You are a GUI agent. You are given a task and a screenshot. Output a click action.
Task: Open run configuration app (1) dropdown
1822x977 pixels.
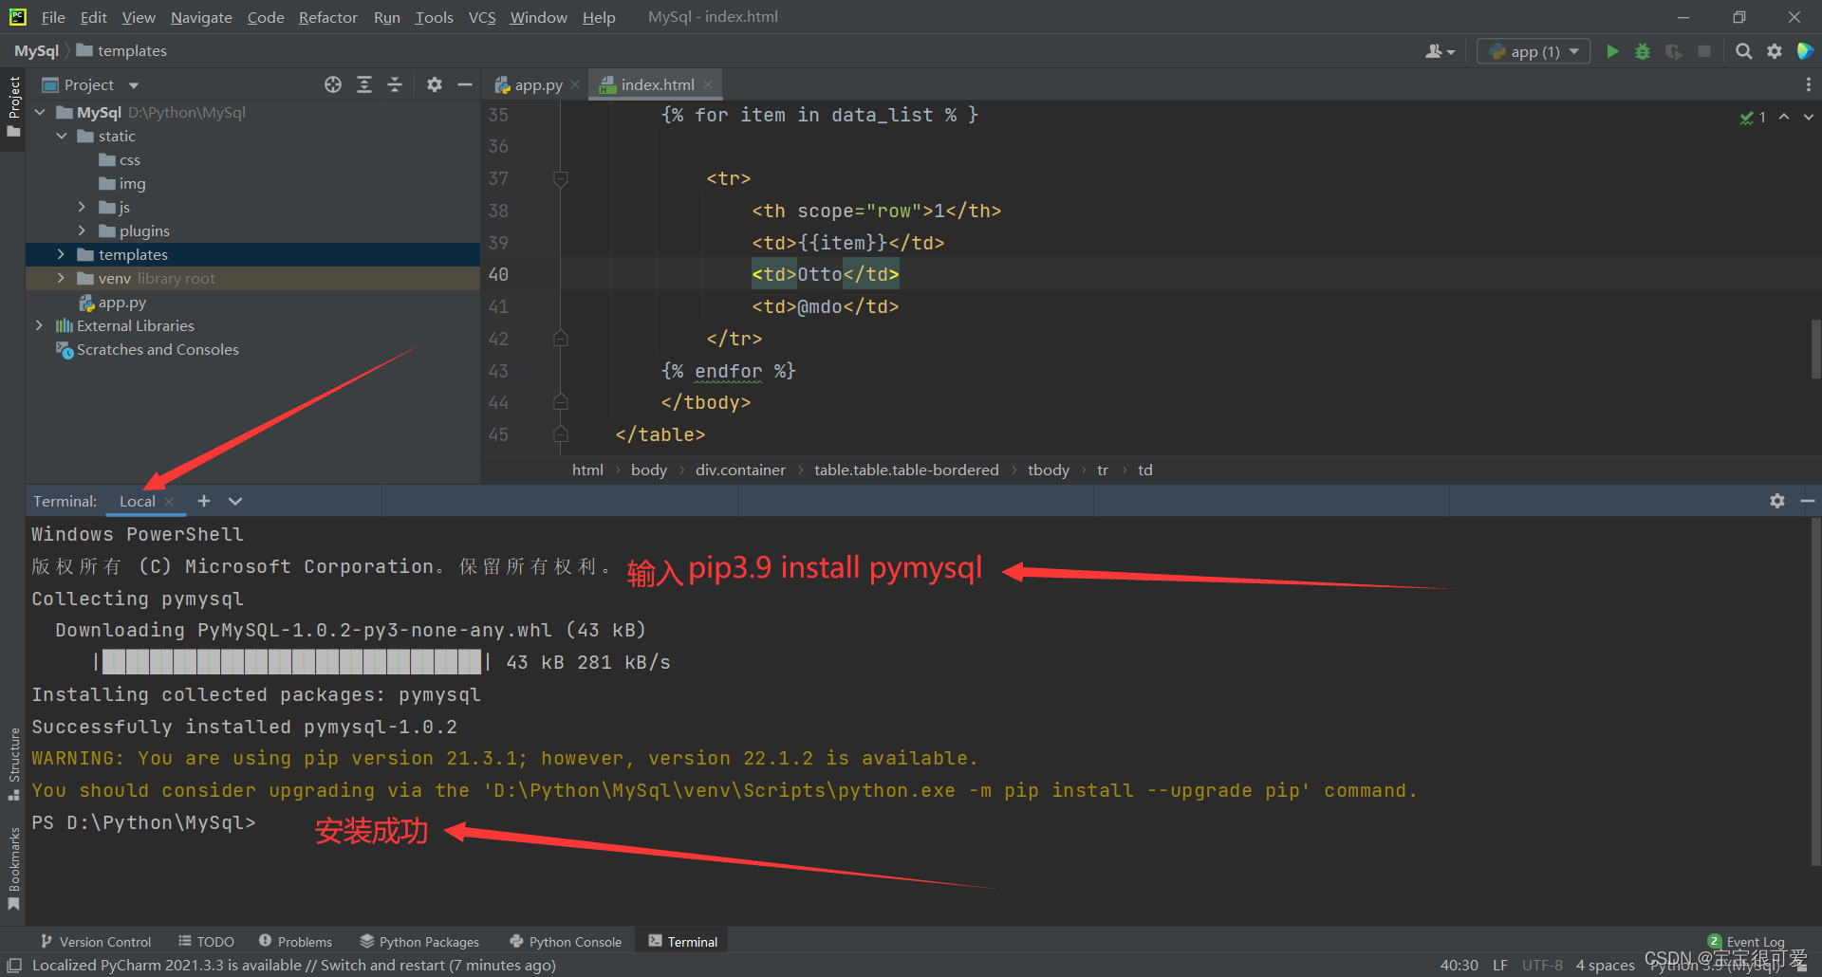1534,51
